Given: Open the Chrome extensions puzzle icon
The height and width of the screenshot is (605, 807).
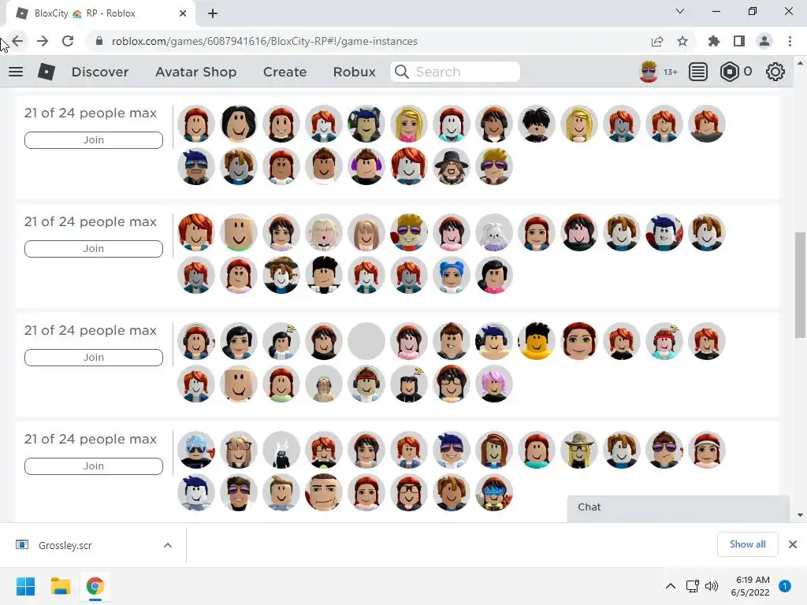Looking at the screenshot, I should [x=714, y=41].
